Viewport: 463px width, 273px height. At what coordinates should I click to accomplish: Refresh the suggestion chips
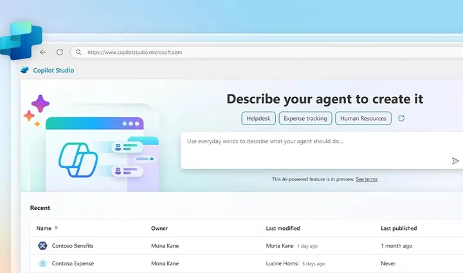[401, 118]
